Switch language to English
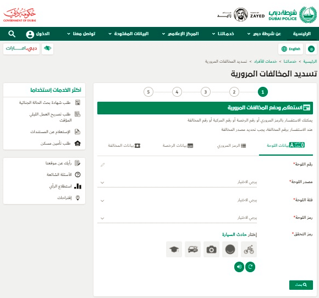The image size is (319, 298). [291, 49]
